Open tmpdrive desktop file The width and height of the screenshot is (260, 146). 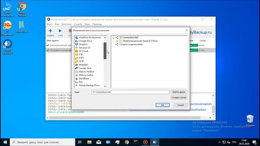tap(22, 26)
